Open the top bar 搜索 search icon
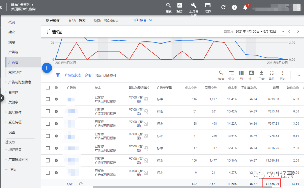The image size is (304, 188). 168,5
